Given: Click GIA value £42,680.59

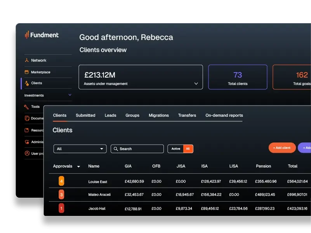Looking at the screenshot, I should 134,181.
